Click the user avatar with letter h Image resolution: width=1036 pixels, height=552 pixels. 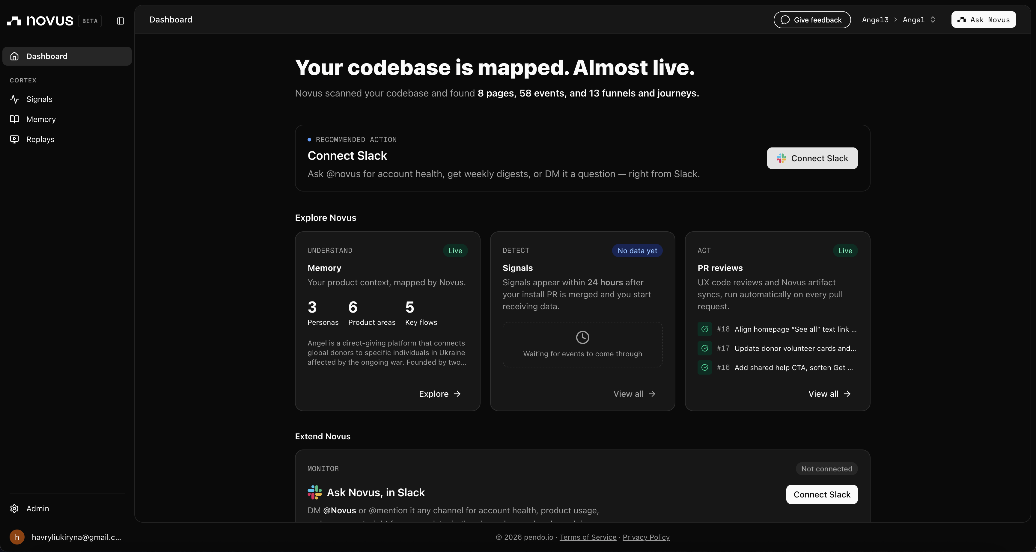[17, 537]
